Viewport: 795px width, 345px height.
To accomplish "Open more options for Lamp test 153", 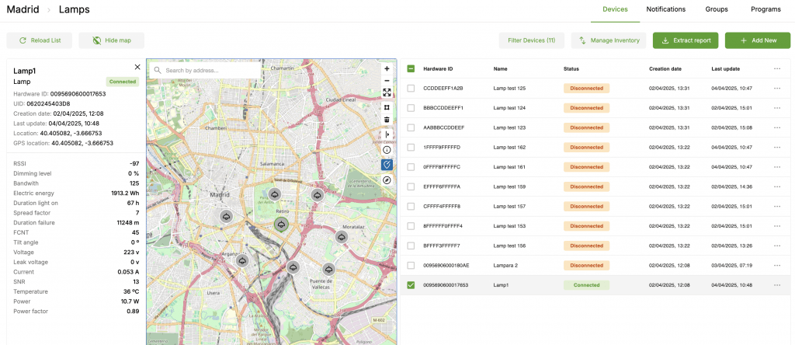I will point(776,226).
